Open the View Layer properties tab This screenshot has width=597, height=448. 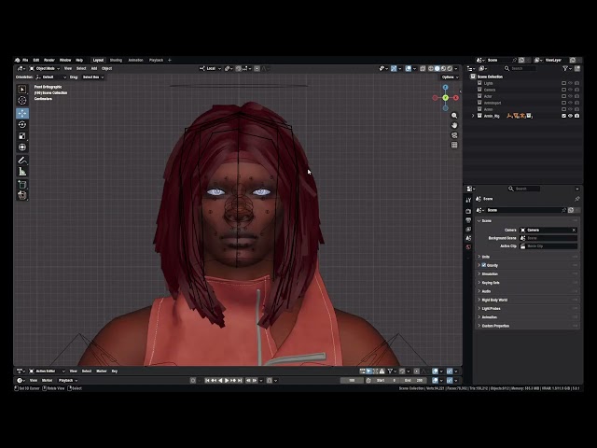coord(468,230)
